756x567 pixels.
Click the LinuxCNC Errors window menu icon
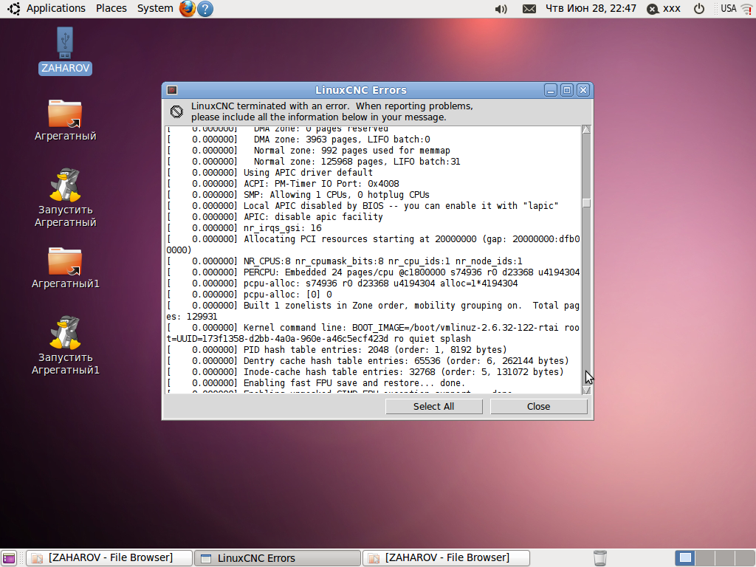pos(172,90)
